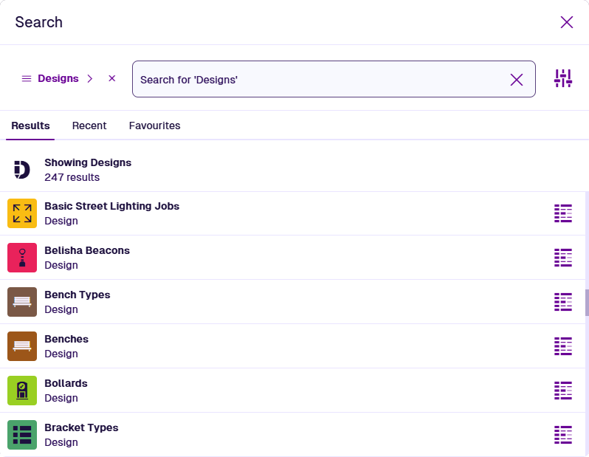
Task: Click in the Search for 'Designs' field
Action: point(317,80)
